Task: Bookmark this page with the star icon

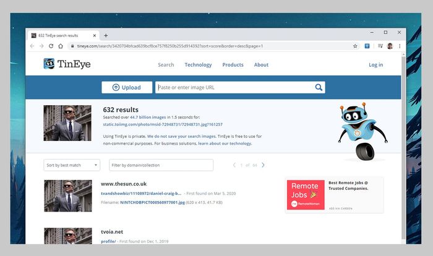Action: coord(355,46)
